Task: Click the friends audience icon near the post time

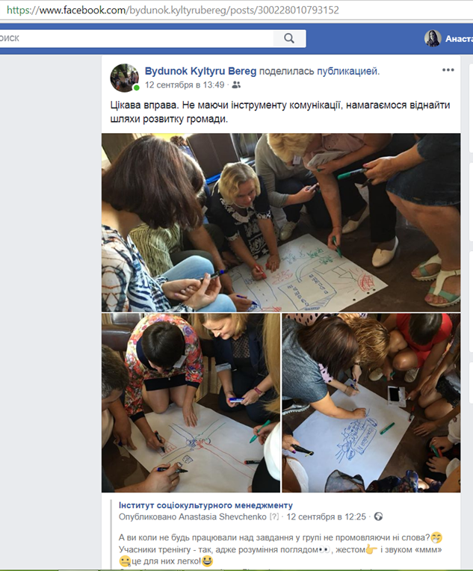Action: (236, 85)
